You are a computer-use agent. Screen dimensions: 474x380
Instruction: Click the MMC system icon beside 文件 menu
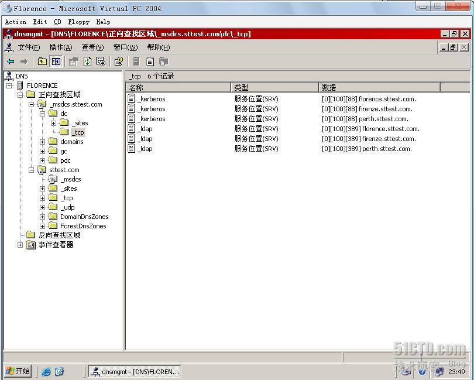point(9,47)
